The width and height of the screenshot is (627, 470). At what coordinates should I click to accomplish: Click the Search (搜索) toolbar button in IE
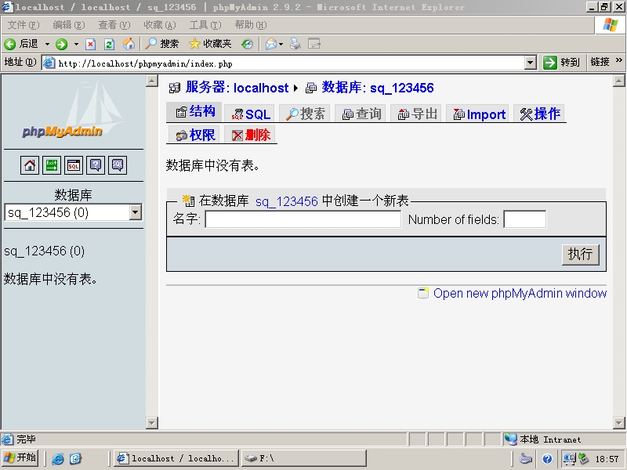(x=162, y=44)
